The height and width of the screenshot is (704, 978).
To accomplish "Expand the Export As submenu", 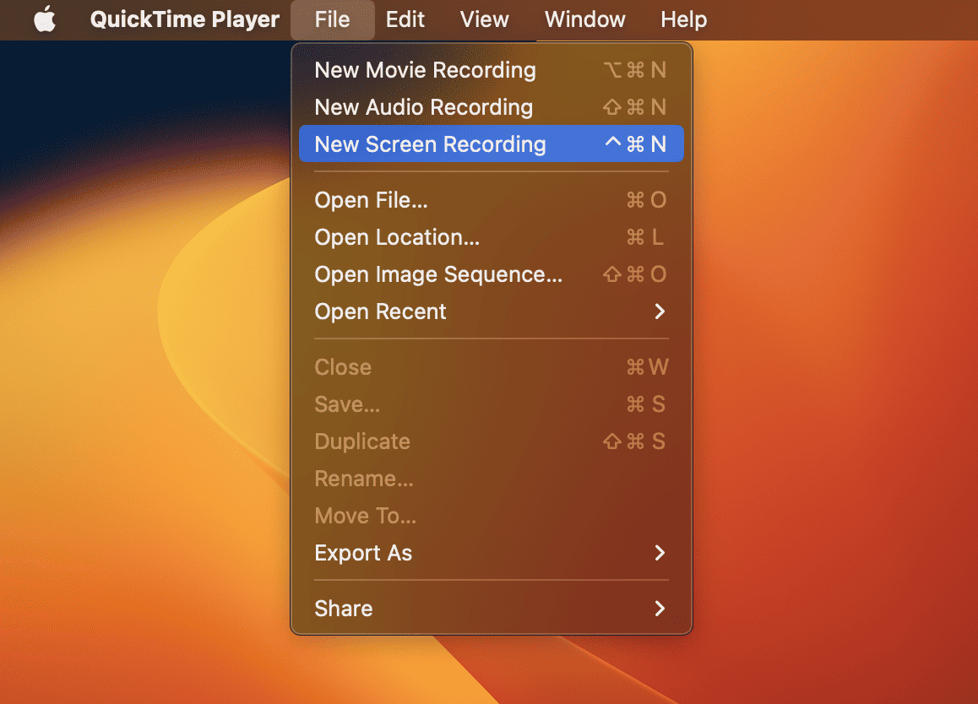I will (363, 553).
